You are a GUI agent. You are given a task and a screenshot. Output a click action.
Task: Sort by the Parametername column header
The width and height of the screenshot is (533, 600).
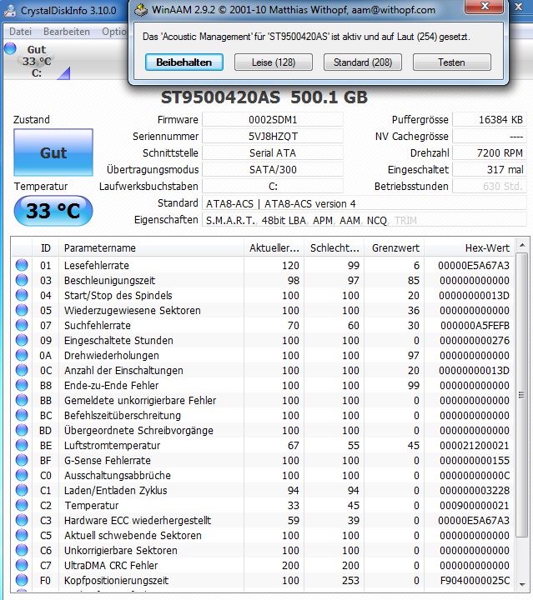[x=151, y=248]
